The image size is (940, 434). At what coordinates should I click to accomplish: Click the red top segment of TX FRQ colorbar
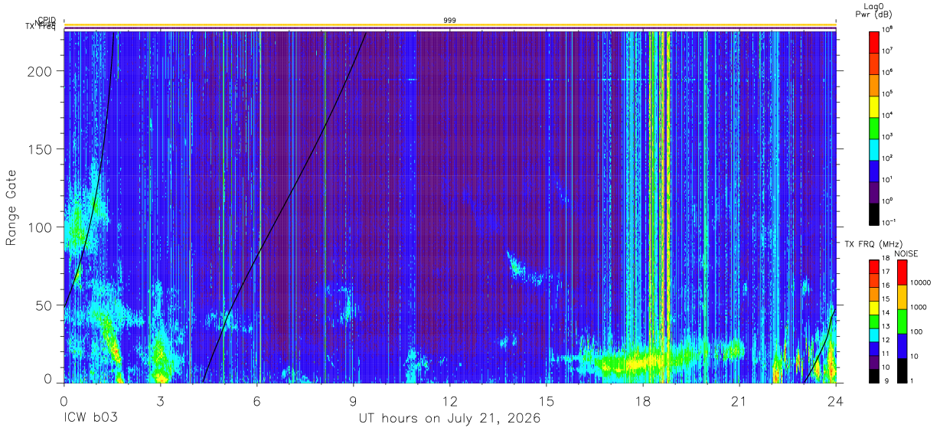click(873, 267)
